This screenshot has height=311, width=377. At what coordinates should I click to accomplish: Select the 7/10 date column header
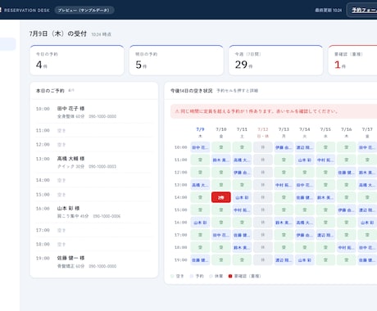pos(221,133)
